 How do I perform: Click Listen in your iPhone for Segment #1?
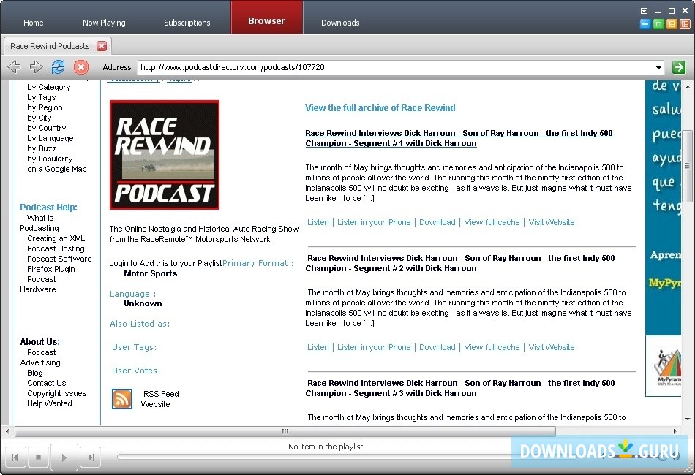click(x=374, y=222)
